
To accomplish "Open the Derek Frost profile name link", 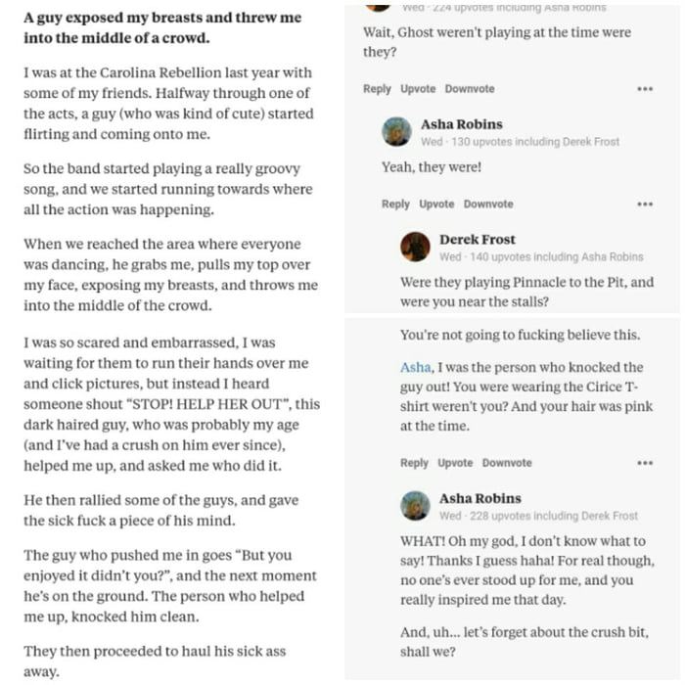I will [x=477, y=239].
